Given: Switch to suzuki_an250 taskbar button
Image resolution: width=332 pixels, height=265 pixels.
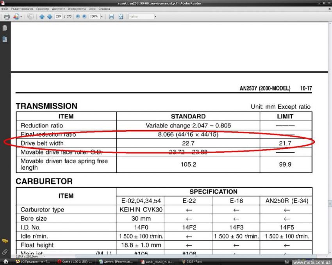Looking at the screenshot, I should click(x=158, y=261).
